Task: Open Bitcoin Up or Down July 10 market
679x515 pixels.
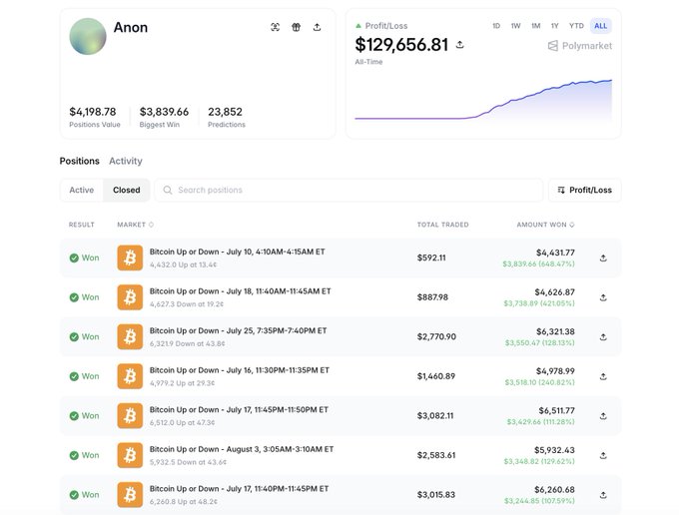Action: (x=238, y=252)
